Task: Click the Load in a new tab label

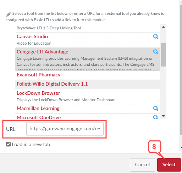Action: tap(31, 144)
